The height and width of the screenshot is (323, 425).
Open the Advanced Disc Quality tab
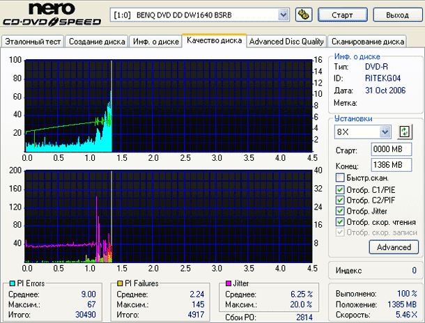286,42
